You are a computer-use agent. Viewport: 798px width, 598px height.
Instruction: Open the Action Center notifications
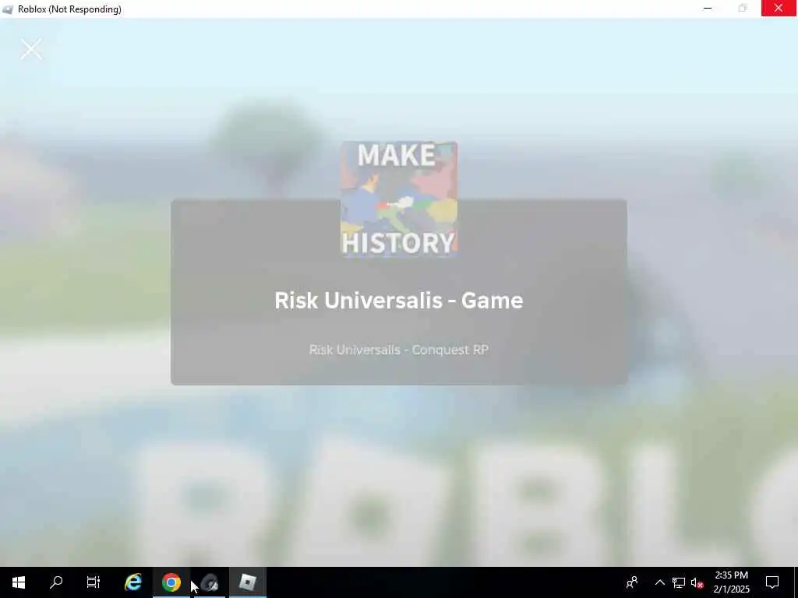pyautogui.click(x=772, y=582)
